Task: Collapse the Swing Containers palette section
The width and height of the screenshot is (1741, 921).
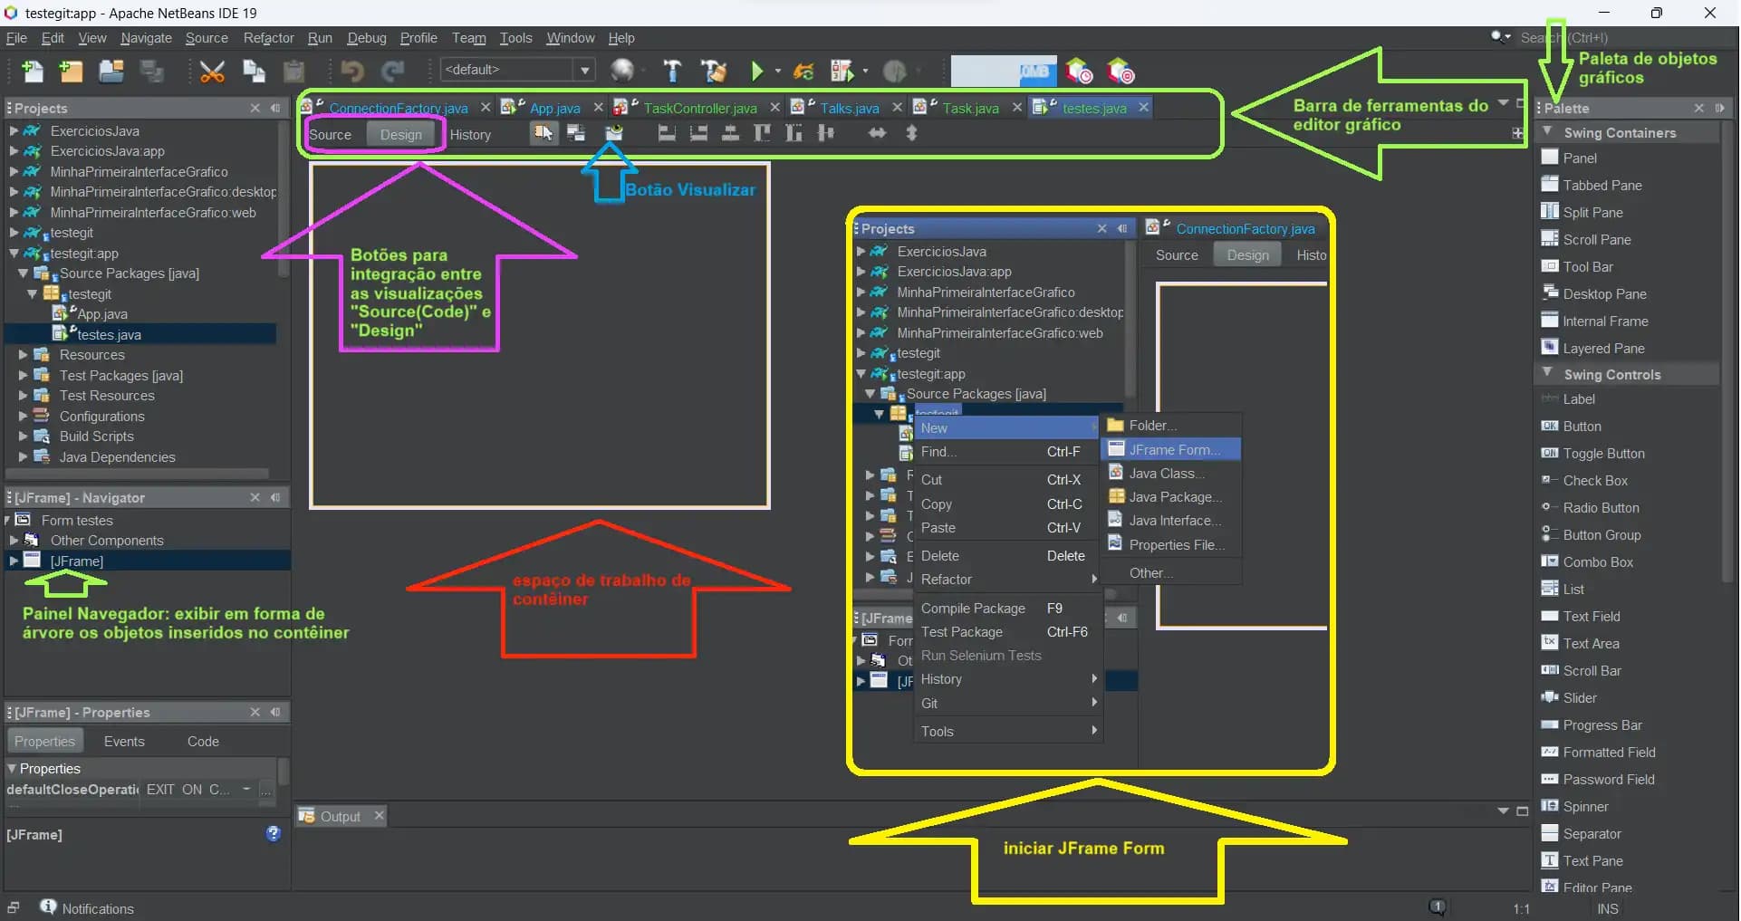Action: [1547, 132]
